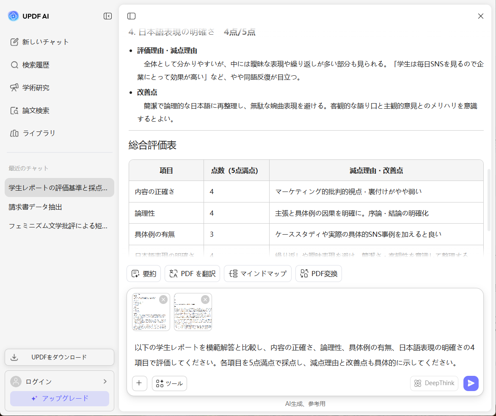Open the first attached page thumbnail

(151, 312)
